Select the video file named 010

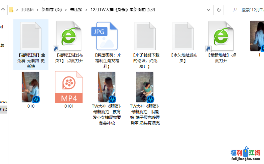pos(30,87)
